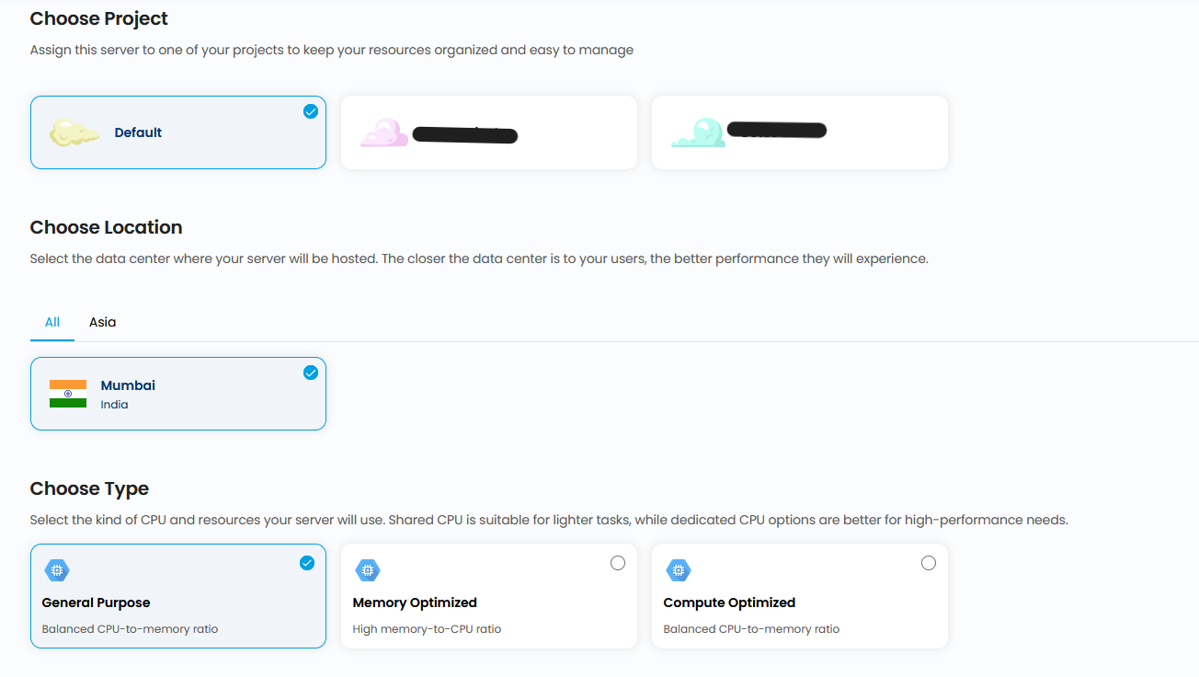Select the Memory Optimized radio button
Image resolution: width=1199 pixels, height=677 pixels.
click(618, 563)
